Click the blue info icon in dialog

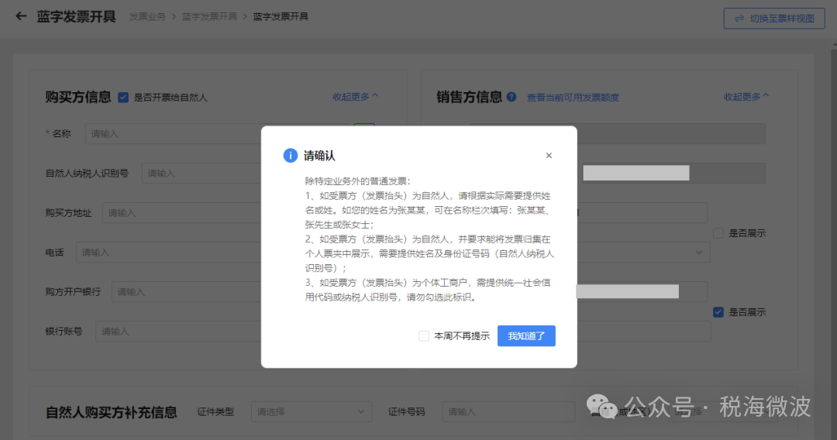click(291, 156)
